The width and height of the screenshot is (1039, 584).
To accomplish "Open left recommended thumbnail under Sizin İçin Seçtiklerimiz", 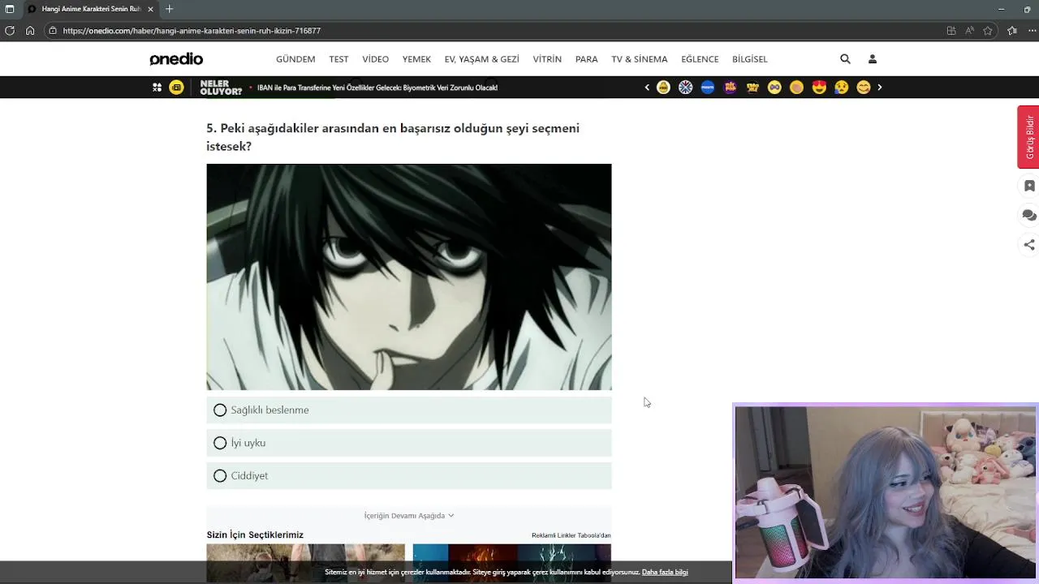I will click(x=305, y=563).
